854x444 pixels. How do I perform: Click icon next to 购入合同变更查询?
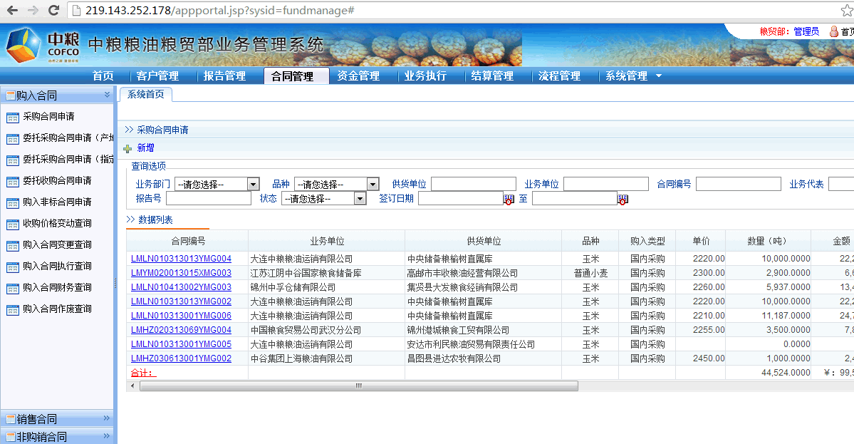pyautogui.click(x=13, y=247)
